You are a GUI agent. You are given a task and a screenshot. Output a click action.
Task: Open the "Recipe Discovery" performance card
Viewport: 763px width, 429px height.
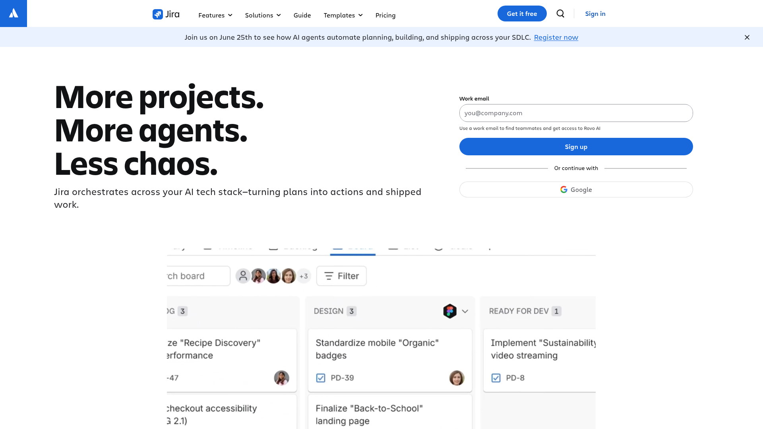point(232,360)
